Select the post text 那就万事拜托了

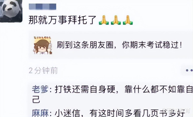(62, 20)
